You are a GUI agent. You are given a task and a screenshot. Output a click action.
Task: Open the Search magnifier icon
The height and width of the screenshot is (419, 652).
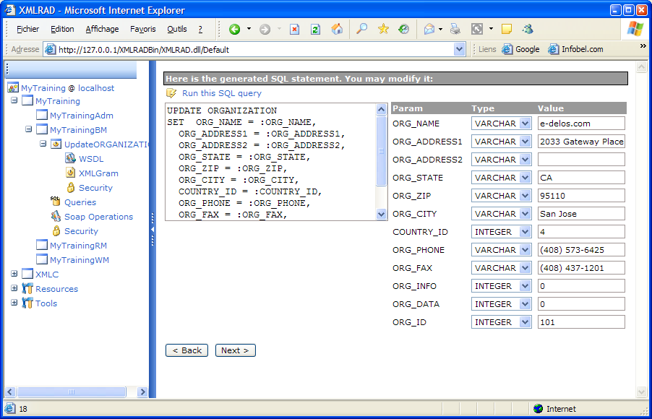pyautogui.click(x=362, y=30)
